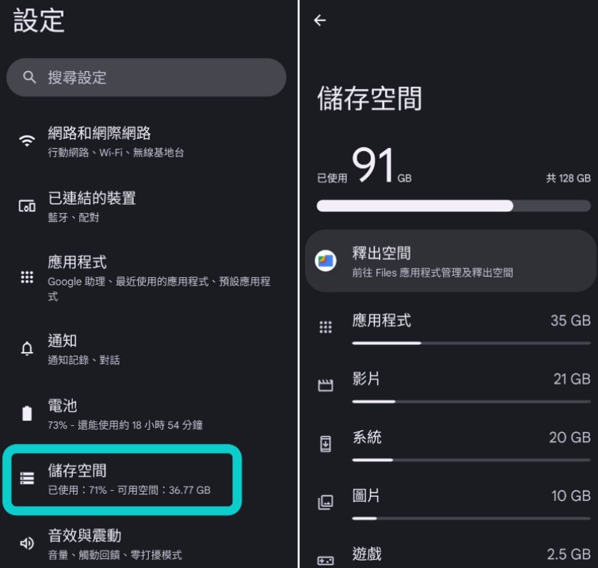Tap the back arrow on storage page
Viewport: 598px width, 568px height.
(x=320, y=20)
